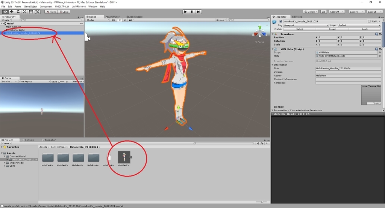Open VRM Meta help book icon
This screenshot has height=208, width=385.
377,49
